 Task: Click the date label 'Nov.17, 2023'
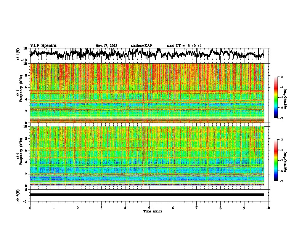tap(106, 46)
